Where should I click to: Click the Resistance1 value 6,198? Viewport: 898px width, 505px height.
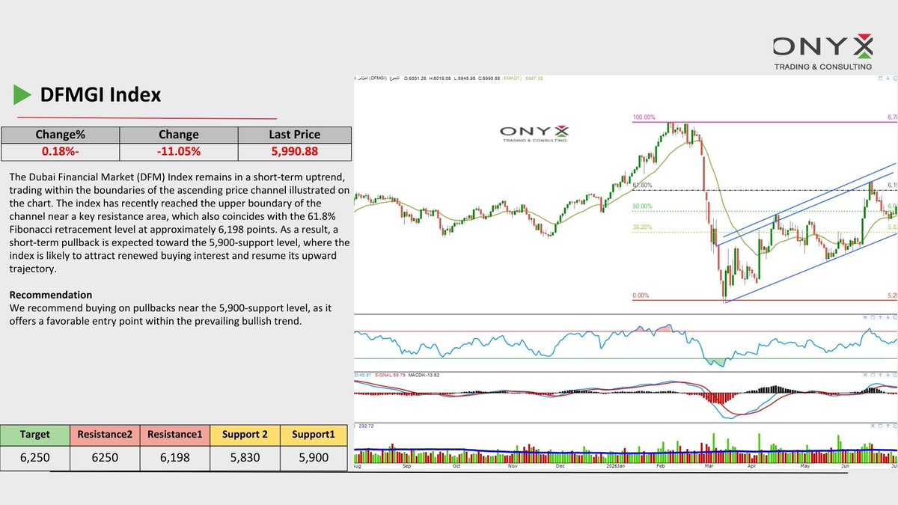tap(174, 457)
